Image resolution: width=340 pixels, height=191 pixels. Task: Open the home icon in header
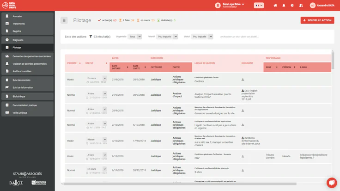[x=275, y=6]
